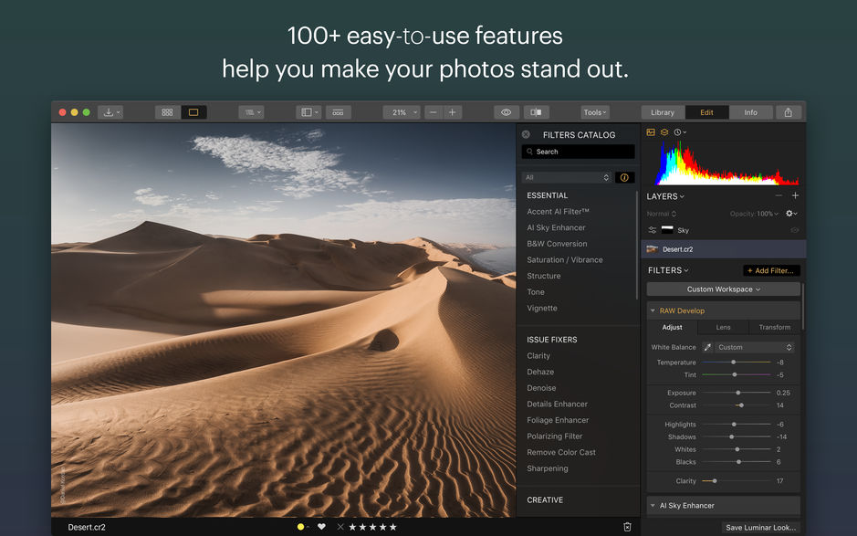The height and width of the screenshot is (536, 857).
Task: Select the quick preview eye icon in toolbar
Action: point(505,111)
